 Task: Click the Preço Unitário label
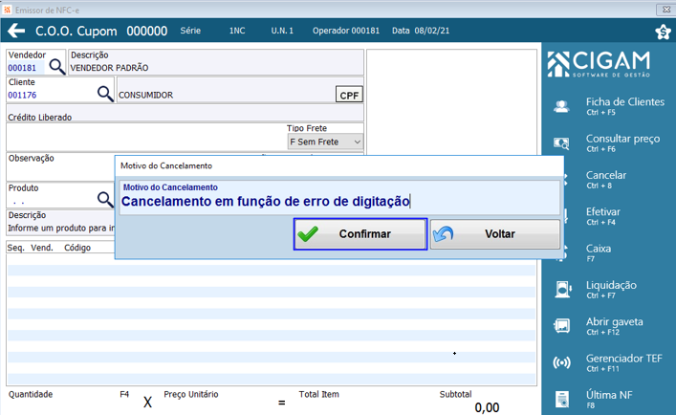(x=191, y=394)
